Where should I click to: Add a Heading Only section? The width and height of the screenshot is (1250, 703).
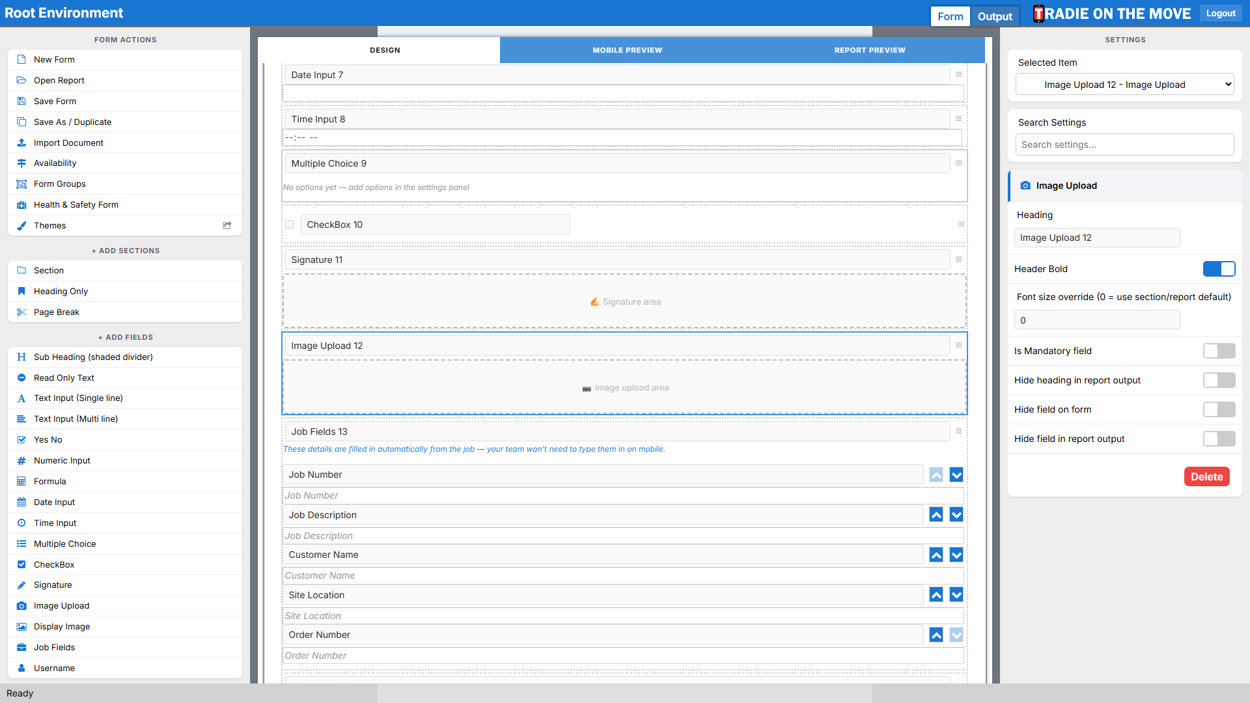[x=125, y=292]
